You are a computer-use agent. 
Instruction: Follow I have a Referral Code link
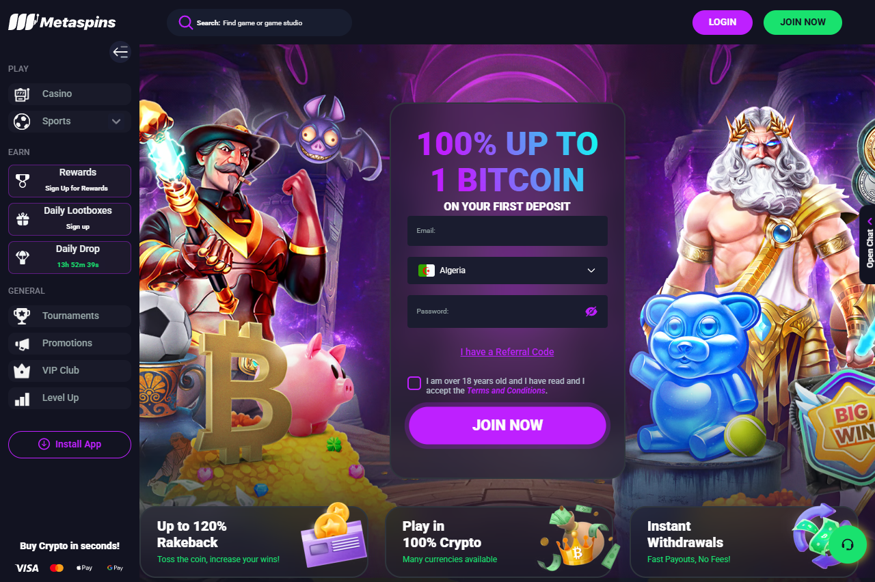[x=507, y=352]
